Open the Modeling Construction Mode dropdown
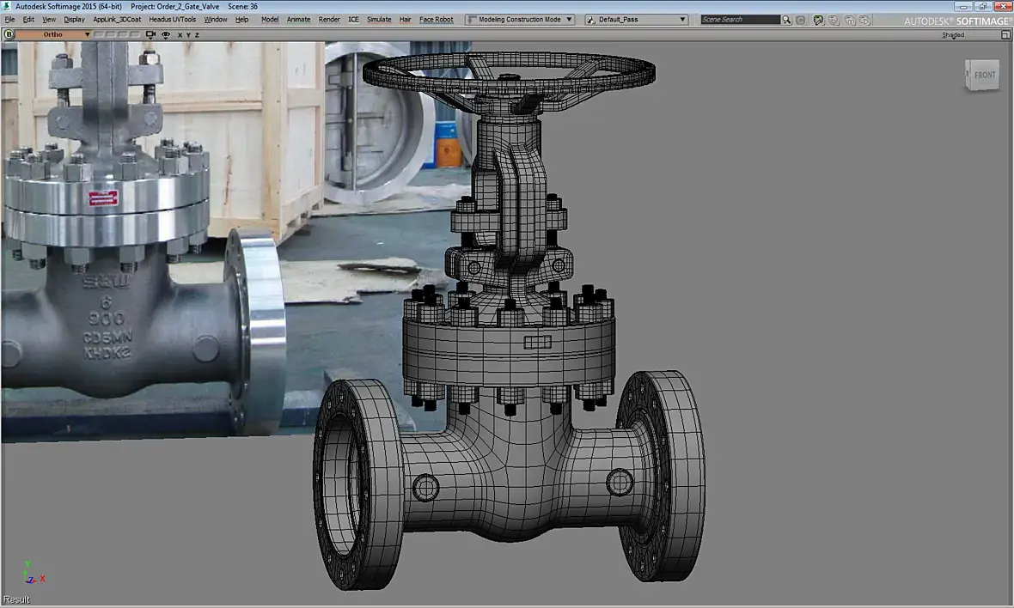This screenshot has height=608, width=1014. pos(520,20)
